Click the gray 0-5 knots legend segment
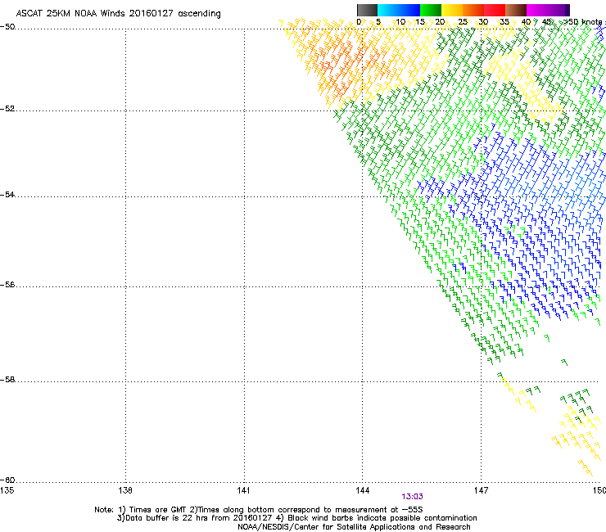606x532 pixels. click(367, 10)
